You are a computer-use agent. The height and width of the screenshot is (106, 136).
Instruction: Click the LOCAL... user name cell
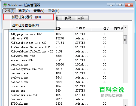tap(81, 64)
